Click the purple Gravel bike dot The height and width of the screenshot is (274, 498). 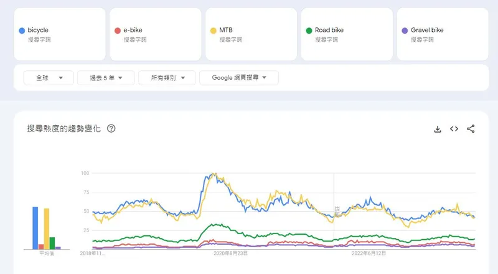(x=405, y=30)
